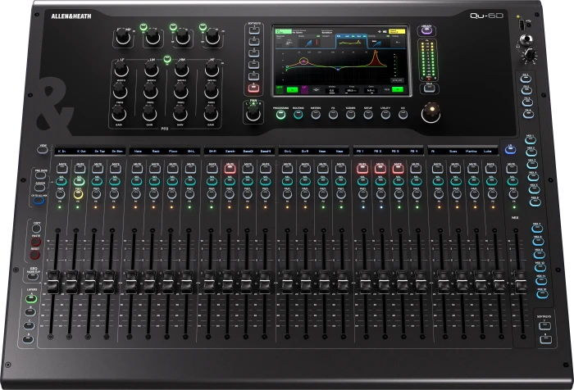Toggle the green HPF In button on touchscreen
The width and height of the screenshot is (574, 390).
tap(292, 89)
